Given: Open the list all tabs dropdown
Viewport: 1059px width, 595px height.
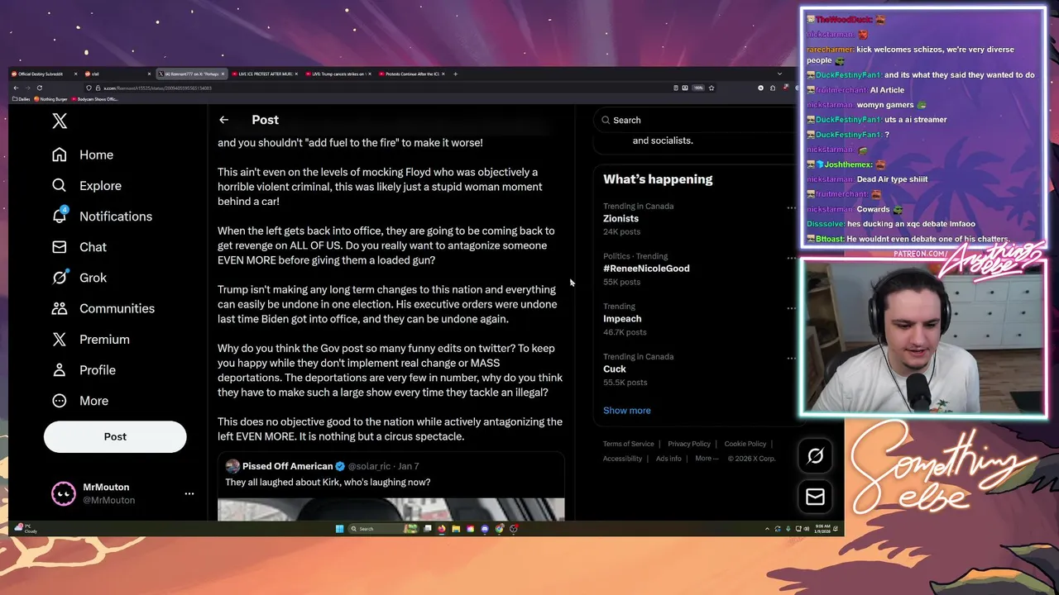Looking at the screenshot, I should pyautogui.click(x=779, y=74).
